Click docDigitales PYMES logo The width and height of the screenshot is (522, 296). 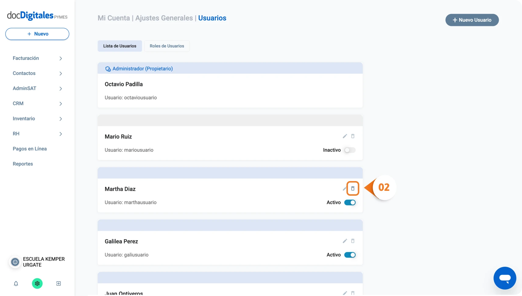click(37, 15)
